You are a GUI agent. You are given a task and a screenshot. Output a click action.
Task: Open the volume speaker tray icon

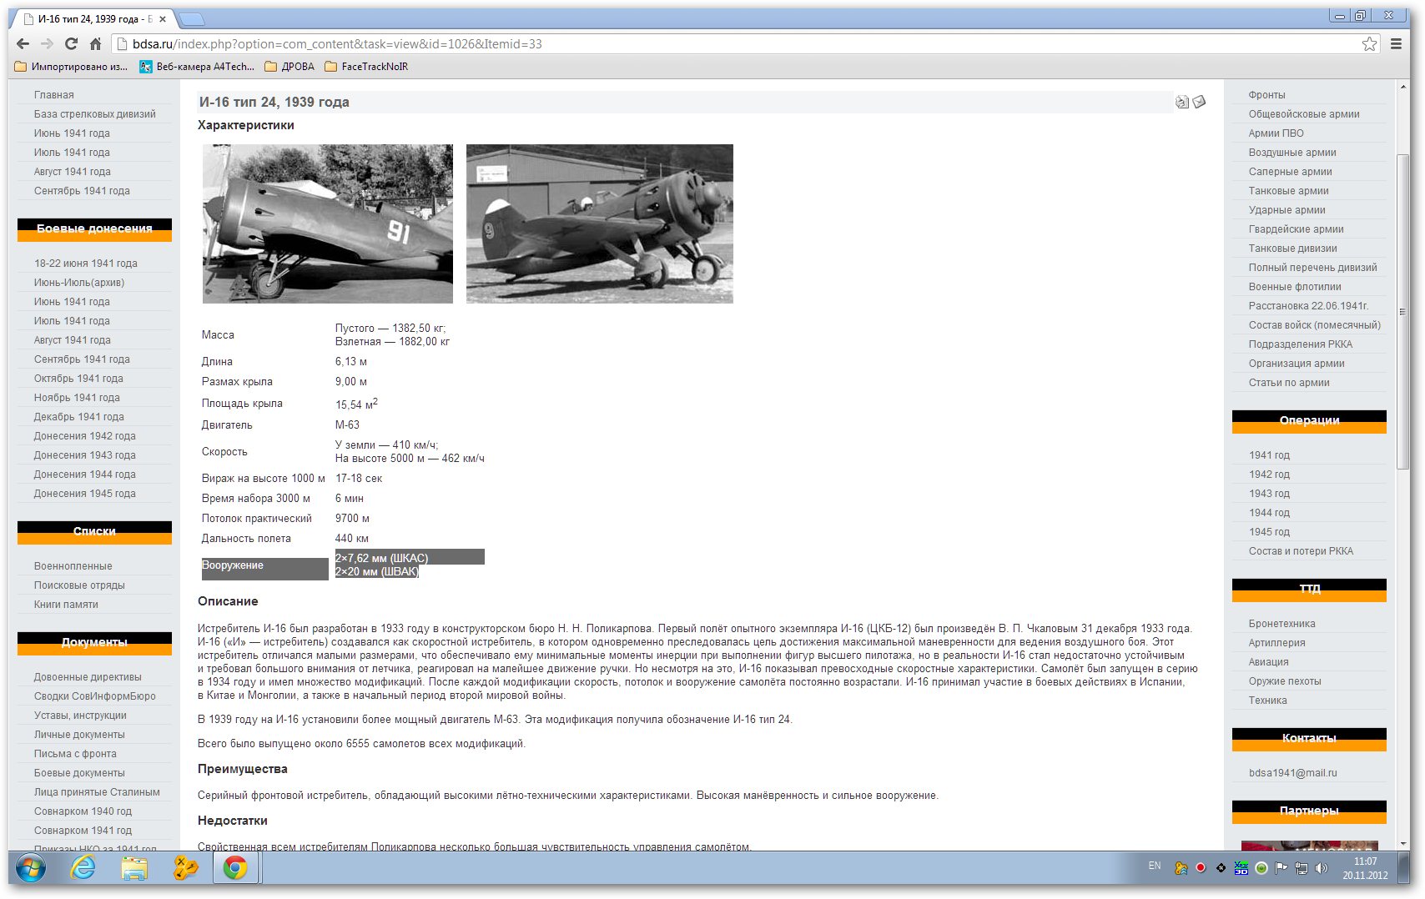coord(1321,868)
